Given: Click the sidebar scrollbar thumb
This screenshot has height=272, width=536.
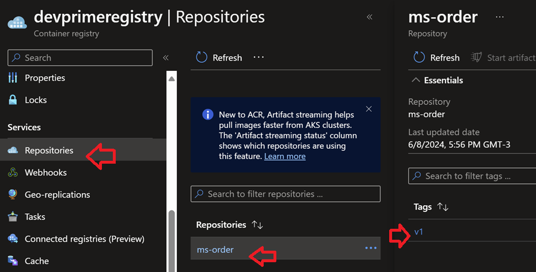Looking at the screenshot, I should [x=172, y=241].
